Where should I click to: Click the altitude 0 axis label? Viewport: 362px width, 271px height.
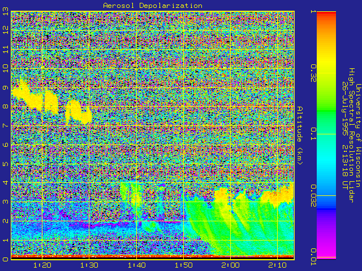tap(5, 259)
